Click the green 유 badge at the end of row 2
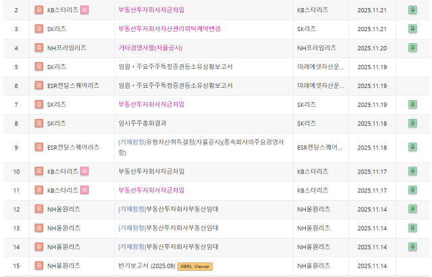 click(412, 10)
